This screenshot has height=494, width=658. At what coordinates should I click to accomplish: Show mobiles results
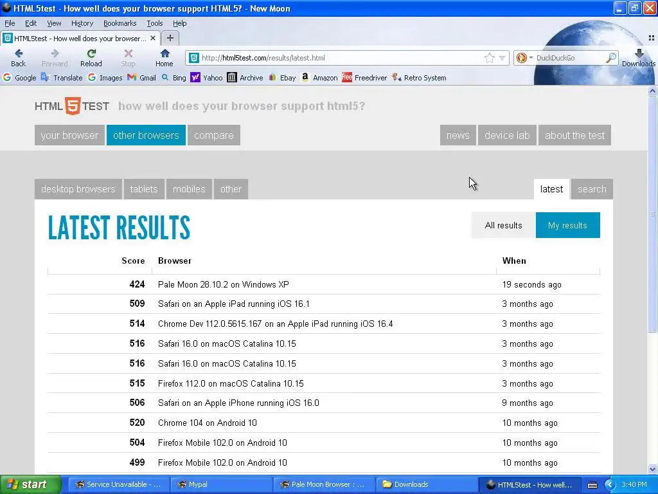[x=190, y=189]
